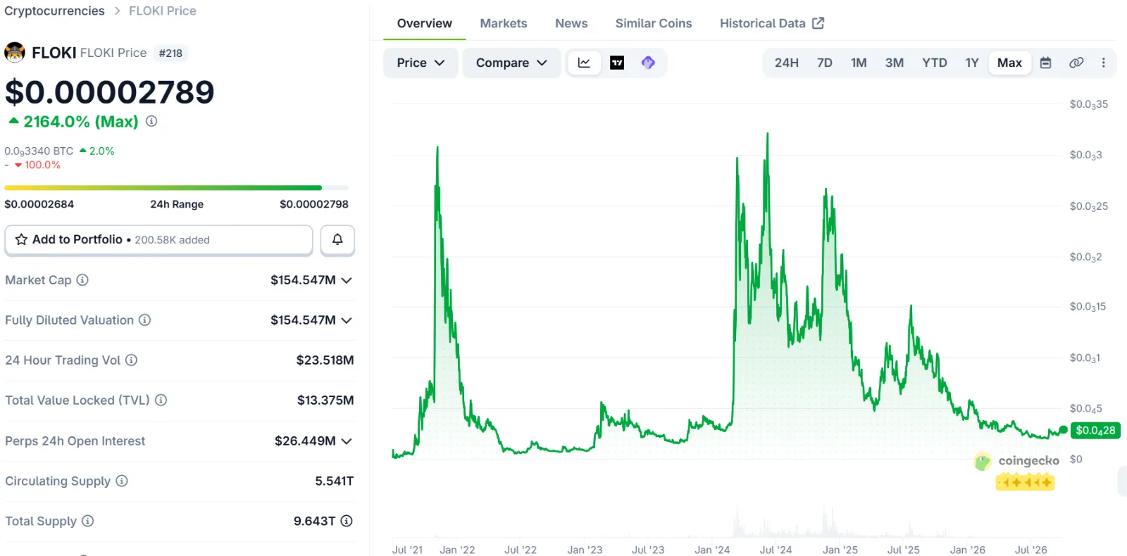The image size is (1127, 556).
Task: Select the 24H time range
Action: (786, 63)
